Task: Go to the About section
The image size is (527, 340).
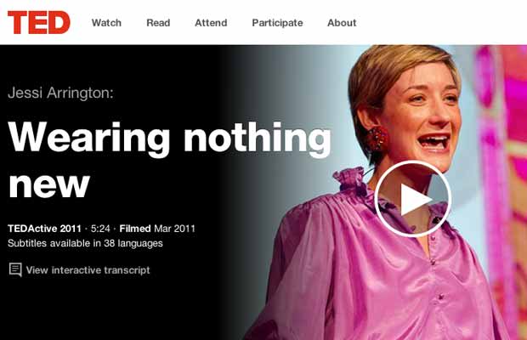Action: [342, 23]
